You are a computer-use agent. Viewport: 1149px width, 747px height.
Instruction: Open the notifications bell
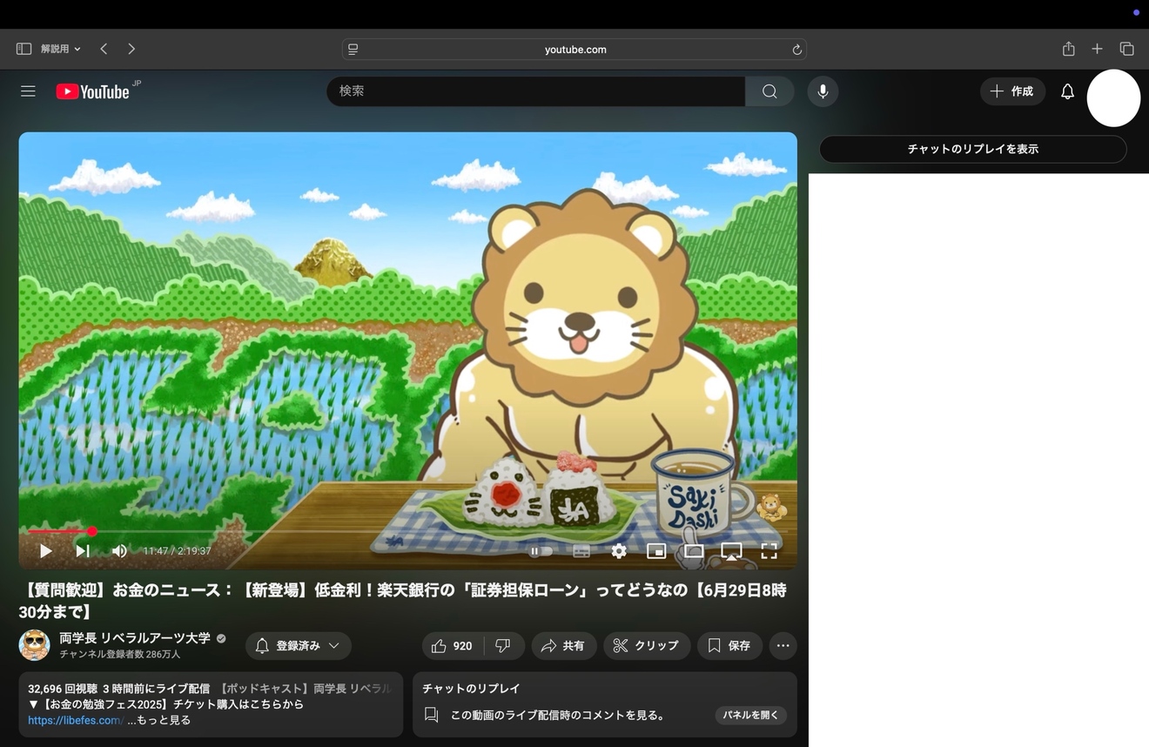[1067, 91]
